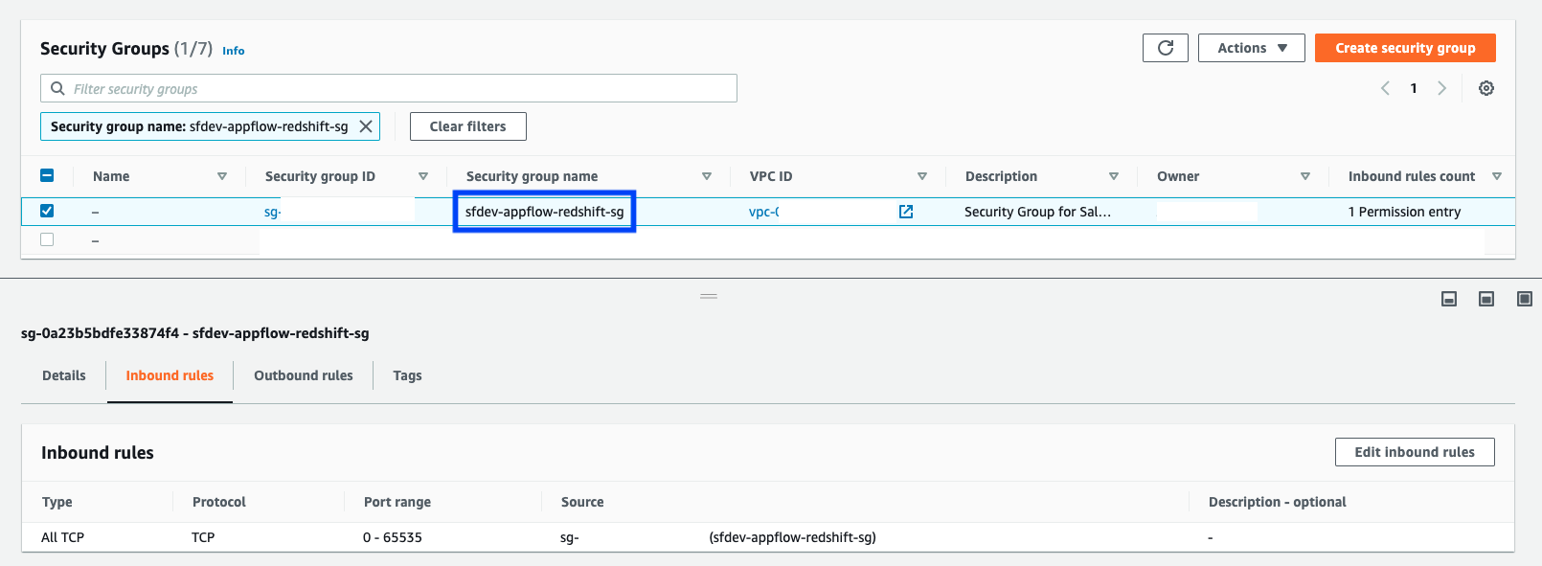Click the Port range column header
The image size is (1542, 566).
click(397, 502)
